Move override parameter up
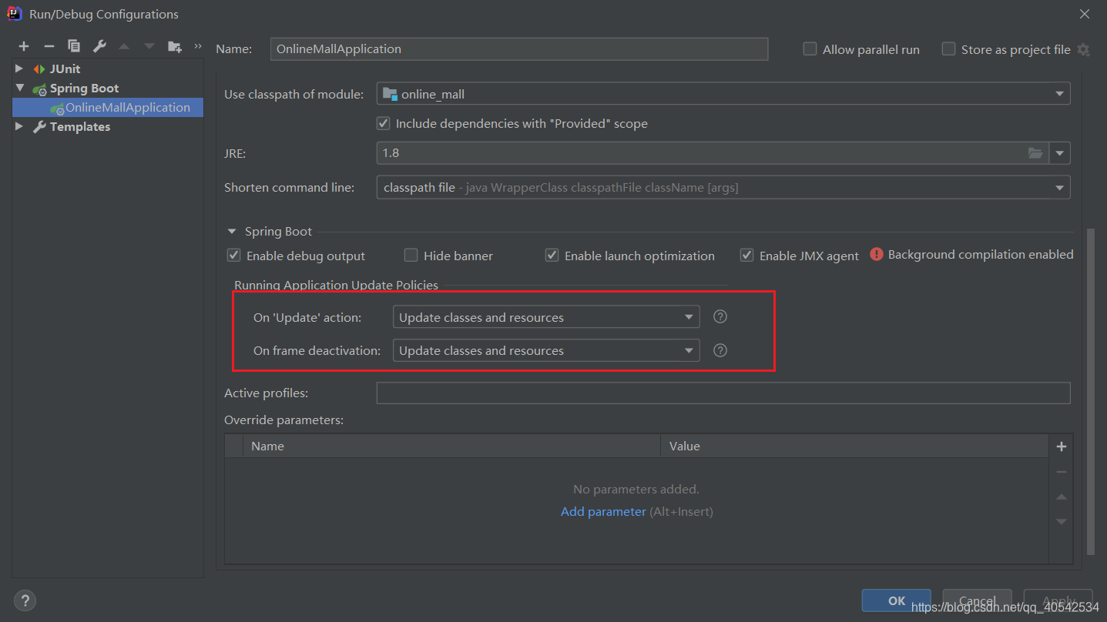 pos(1061,497)
